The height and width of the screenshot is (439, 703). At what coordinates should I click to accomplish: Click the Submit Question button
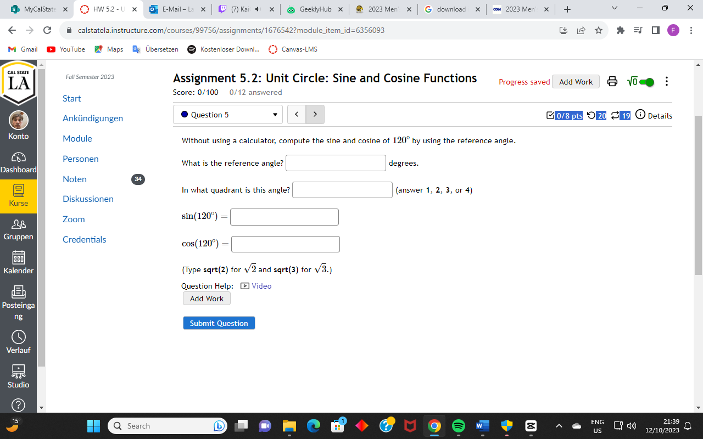(219, 323)
